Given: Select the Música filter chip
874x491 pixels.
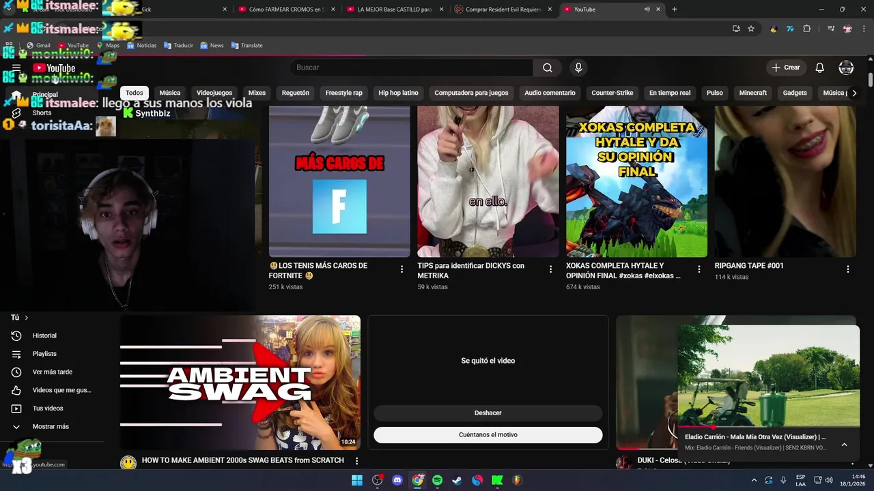Looking at the screenshot, I should 170,93.
